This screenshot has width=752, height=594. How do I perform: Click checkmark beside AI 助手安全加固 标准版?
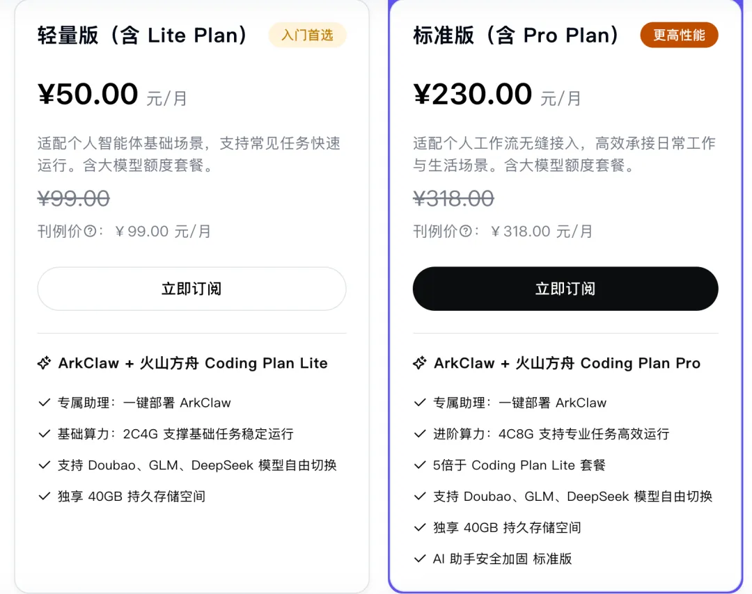pos(420,559)
